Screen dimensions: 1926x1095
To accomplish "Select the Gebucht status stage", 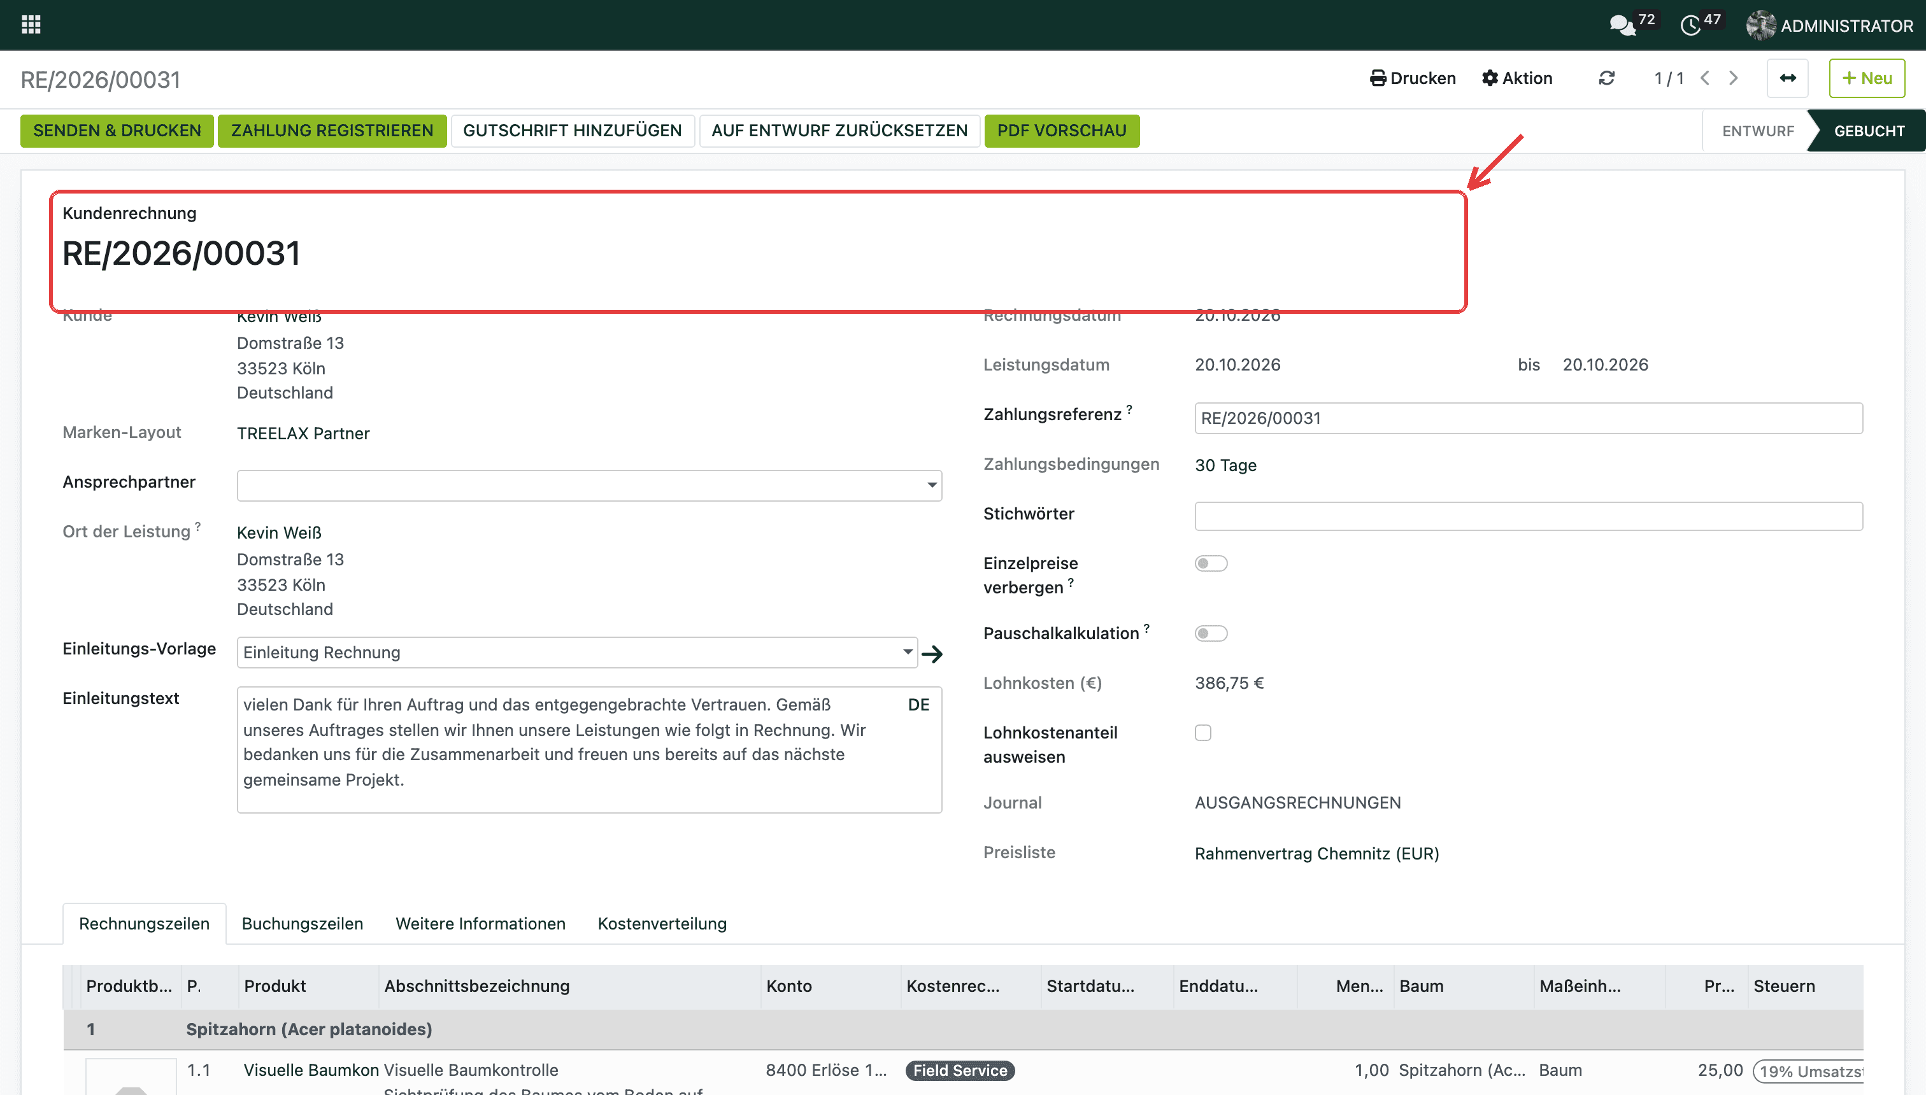I will coord(1869,131).
